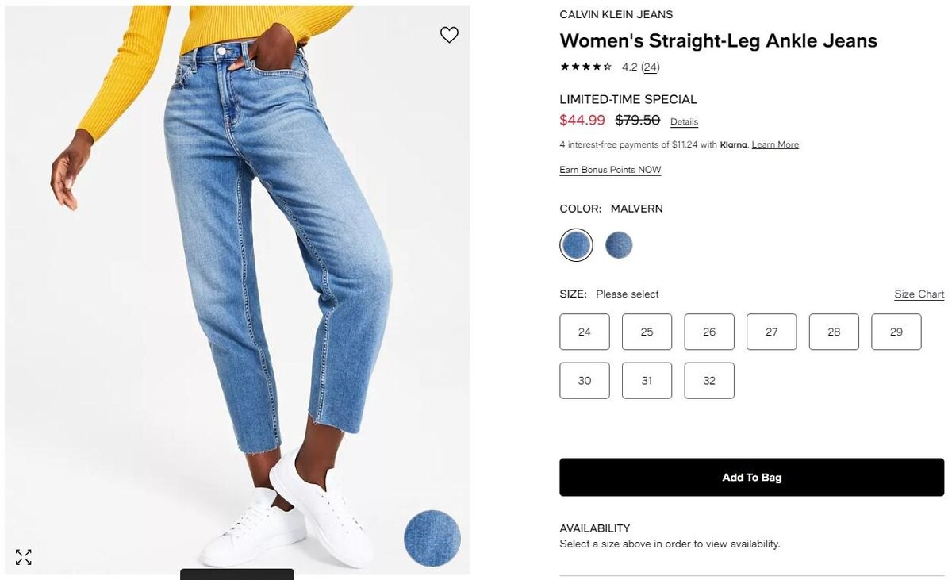Open Klarna Learn More link
Screen dimensions: 952x580
coord(775,144)
